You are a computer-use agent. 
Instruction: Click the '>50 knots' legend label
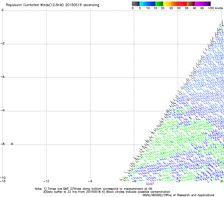215,8
